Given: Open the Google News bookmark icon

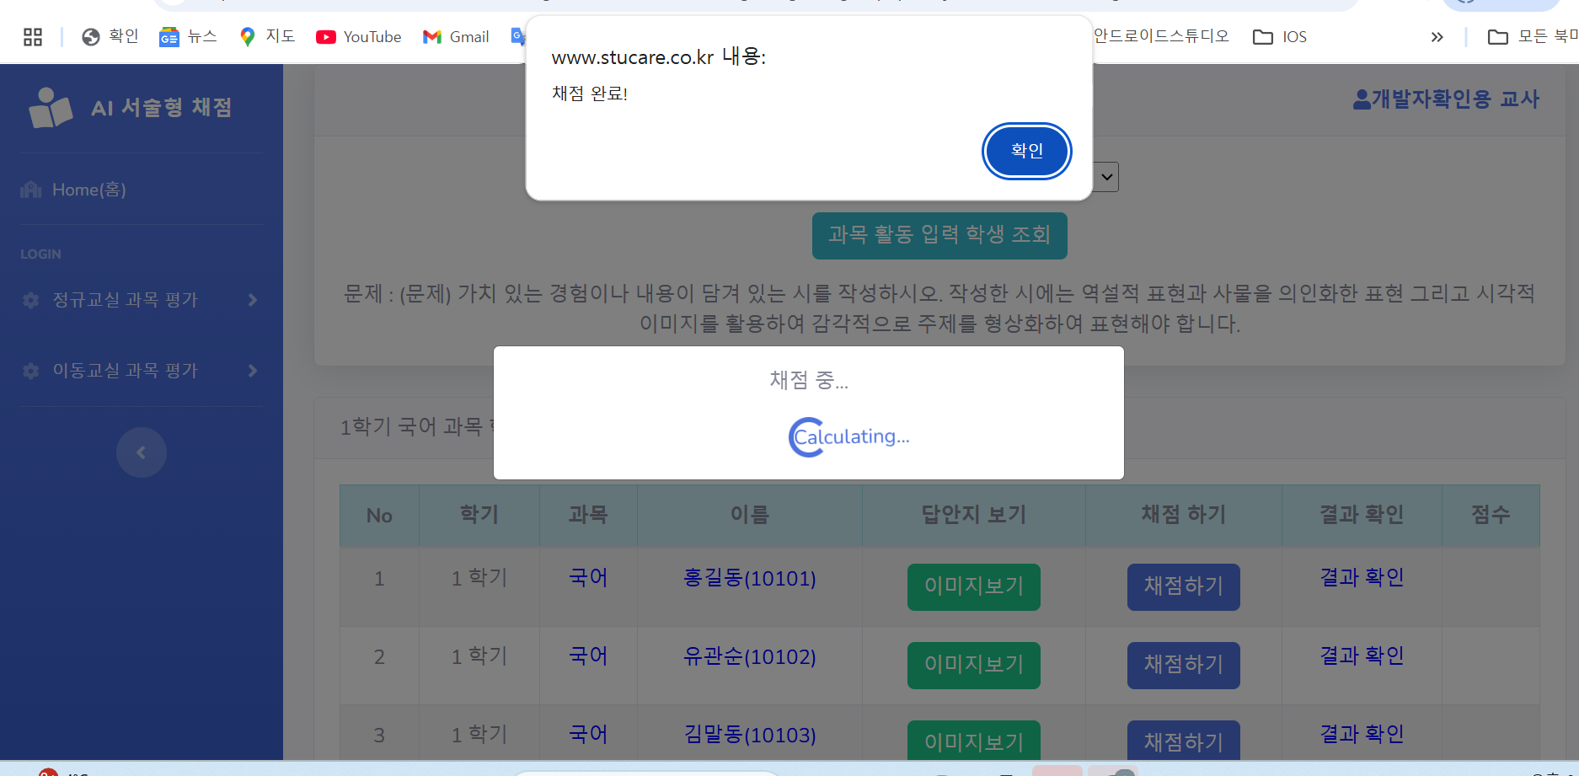Looking at the screenshot, I should tap(169, 37).
